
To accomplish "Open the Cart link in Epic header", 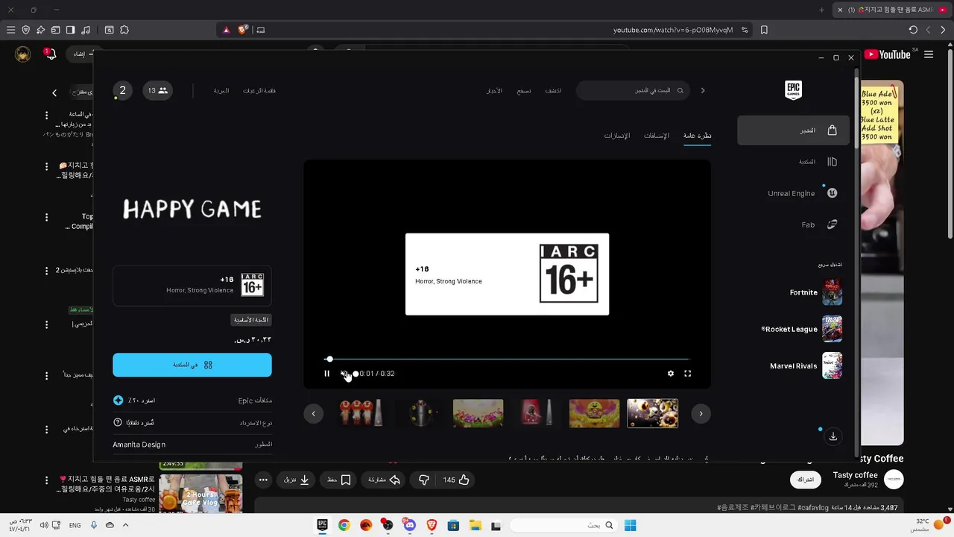I will click(221, 91).
